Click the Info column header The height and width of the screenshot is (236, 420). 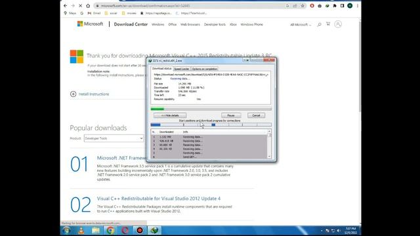pyautogui.click(x=185, y=132)
